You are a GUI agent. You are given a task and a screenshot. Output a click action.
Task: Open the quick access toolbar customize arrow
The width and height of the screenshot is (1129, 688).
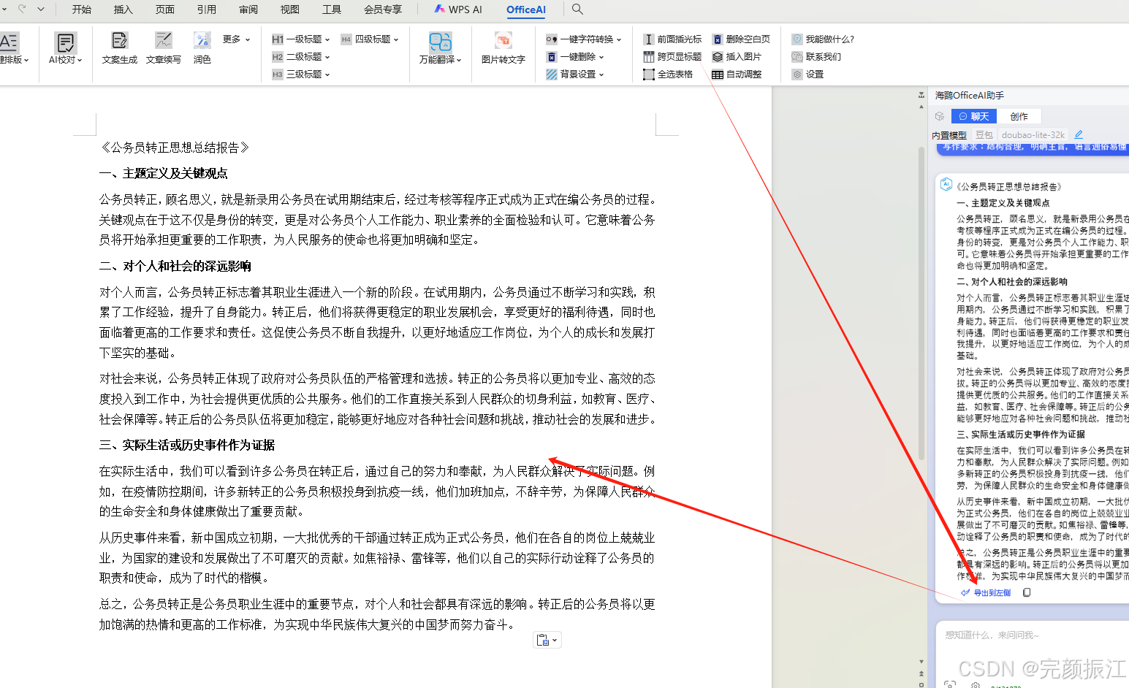[41, 9]
